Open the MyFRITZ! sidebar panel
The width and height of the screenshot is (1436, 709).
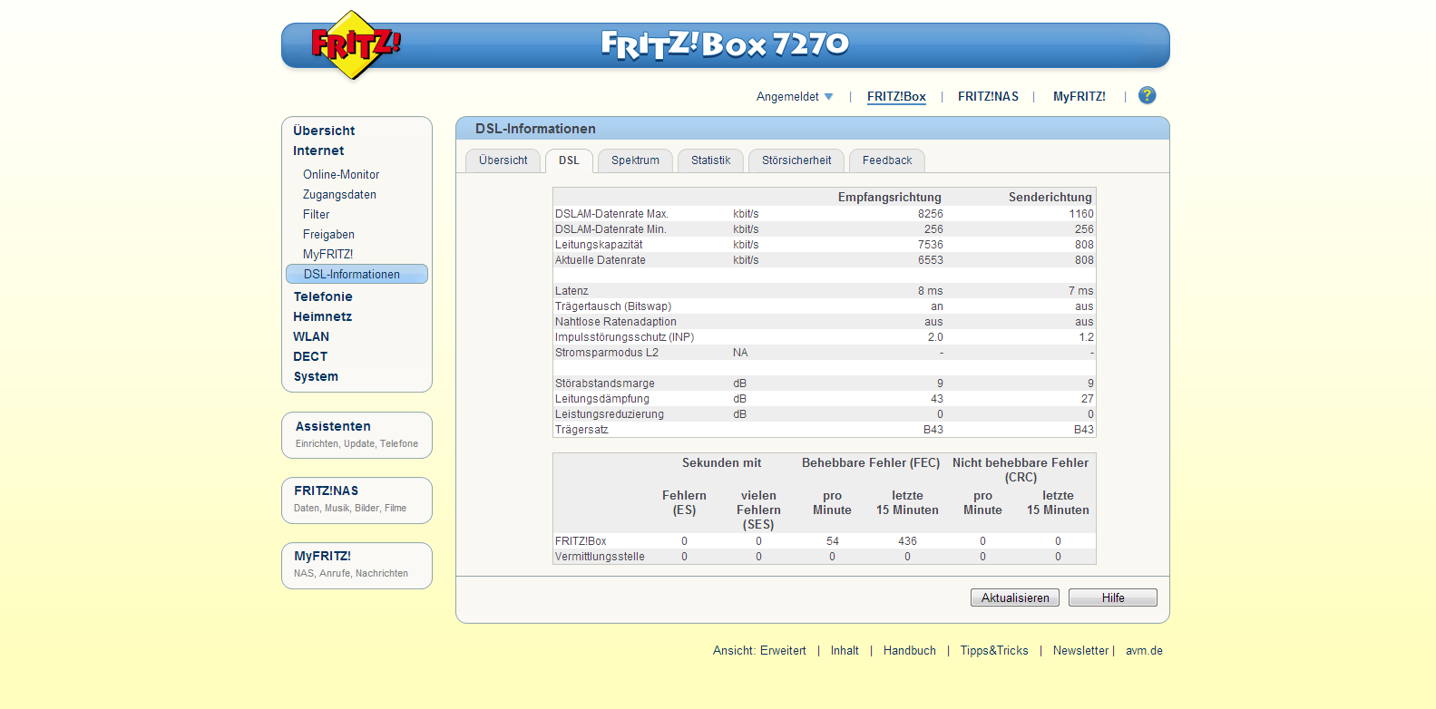pos(357,566)
